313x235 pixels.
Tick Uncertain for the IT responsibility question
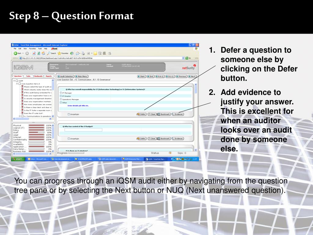coord(69,114)
